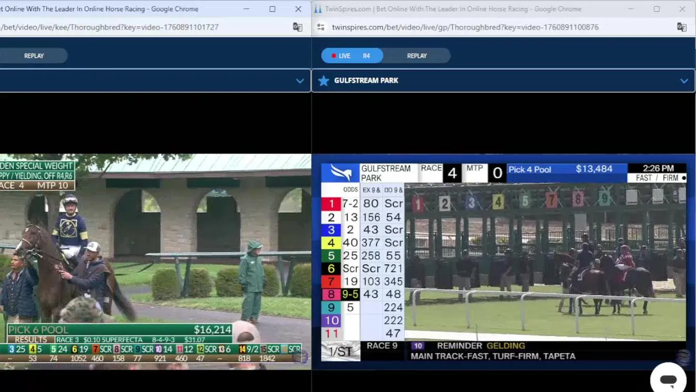Click the Gulfstream Park live video feed
Viewport: 696px width, 392px height.
pyautogui.click(x=503, y=262)
